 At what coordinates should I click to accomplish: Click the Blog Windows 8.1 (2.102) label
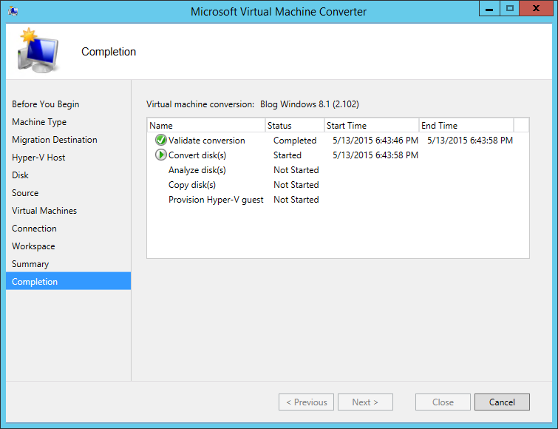click(310, 104)
